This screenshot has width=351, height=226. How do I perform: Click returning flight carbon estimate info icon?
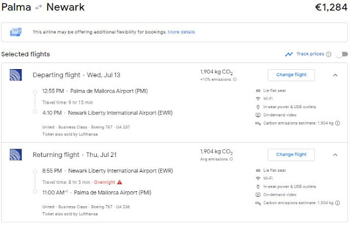coord(337,202)
